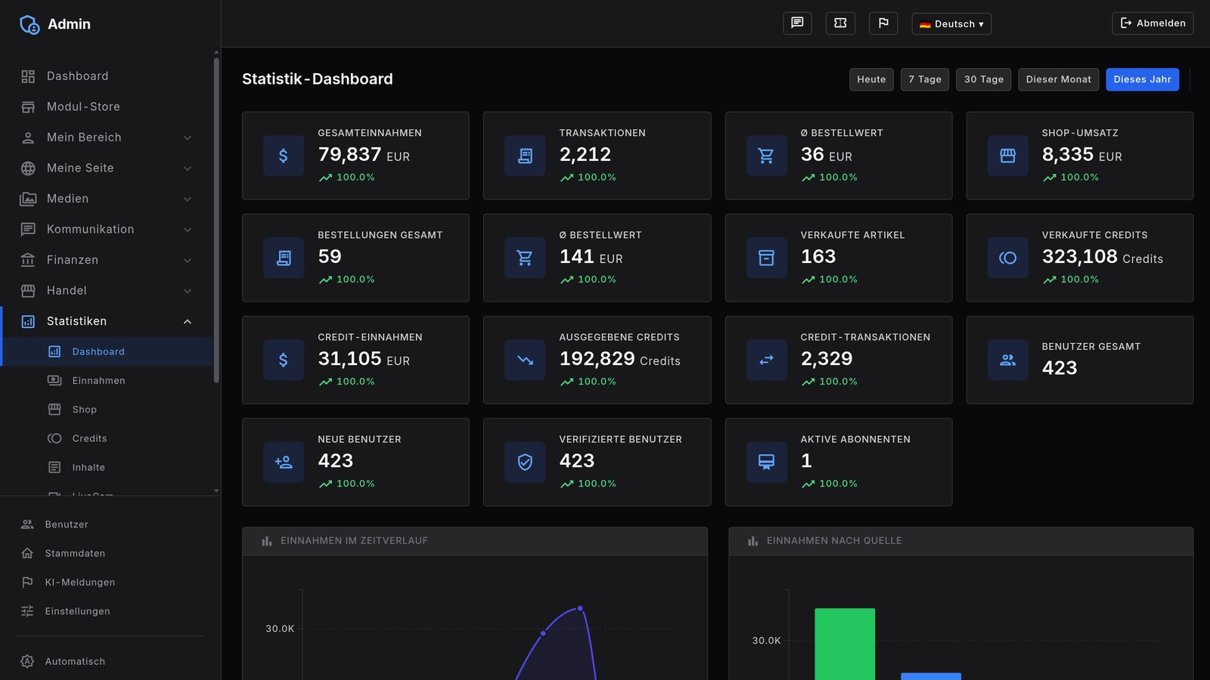Click the people icon on Benutzer Gesamt card

coord(1008,360)
